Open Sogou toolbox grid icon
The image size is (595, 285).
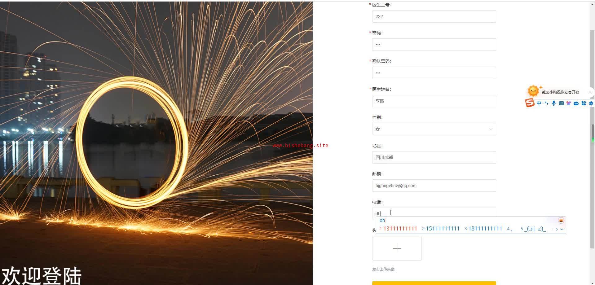pyautogui.click(x=584, y=103)
